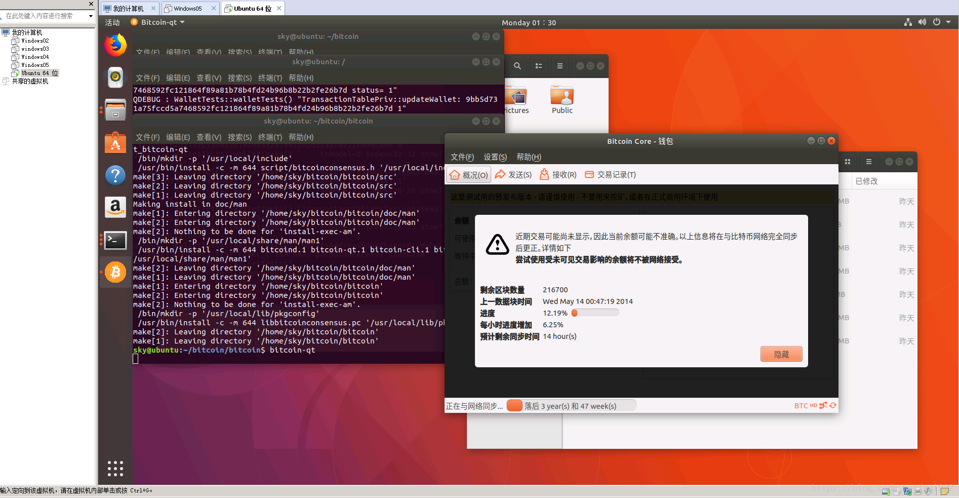Click the sky@ubuntu: ~/bitcoin terminal title
Viewport: 959px width, 498px height.
(x=317, y=36)
